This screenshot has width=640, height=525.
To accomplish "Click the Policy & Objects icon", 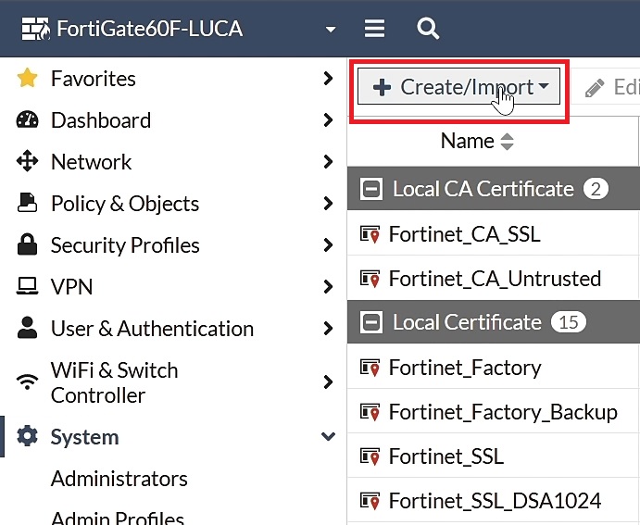I will [28, 203].
